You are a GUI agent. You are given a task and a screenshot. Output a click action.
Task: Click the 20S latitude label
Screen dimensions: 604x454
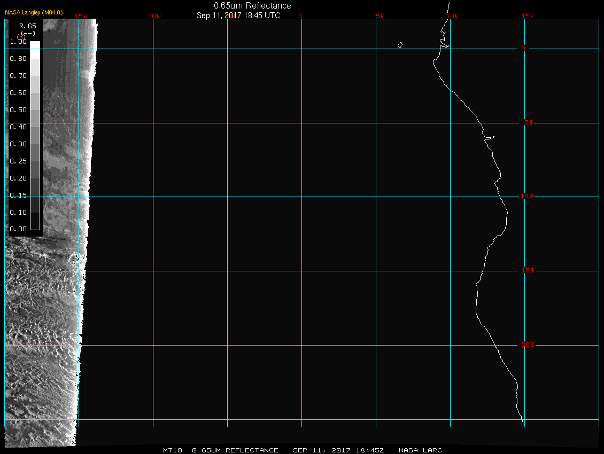526,345
